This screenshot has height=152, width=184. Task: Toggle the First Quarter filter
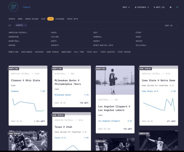pyautogui.click(x=108, y=52)
